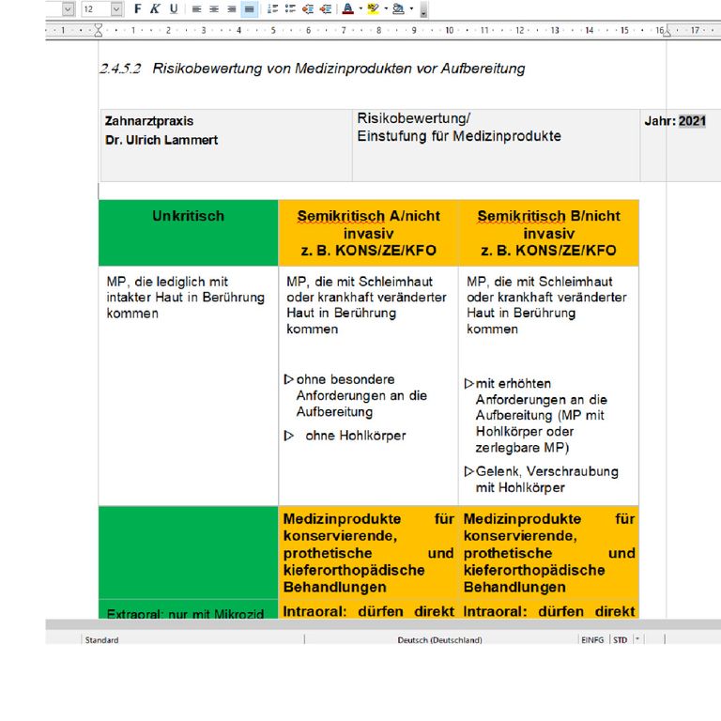
Task: Click the Standard page style in status bar
Action: point(101,639)
